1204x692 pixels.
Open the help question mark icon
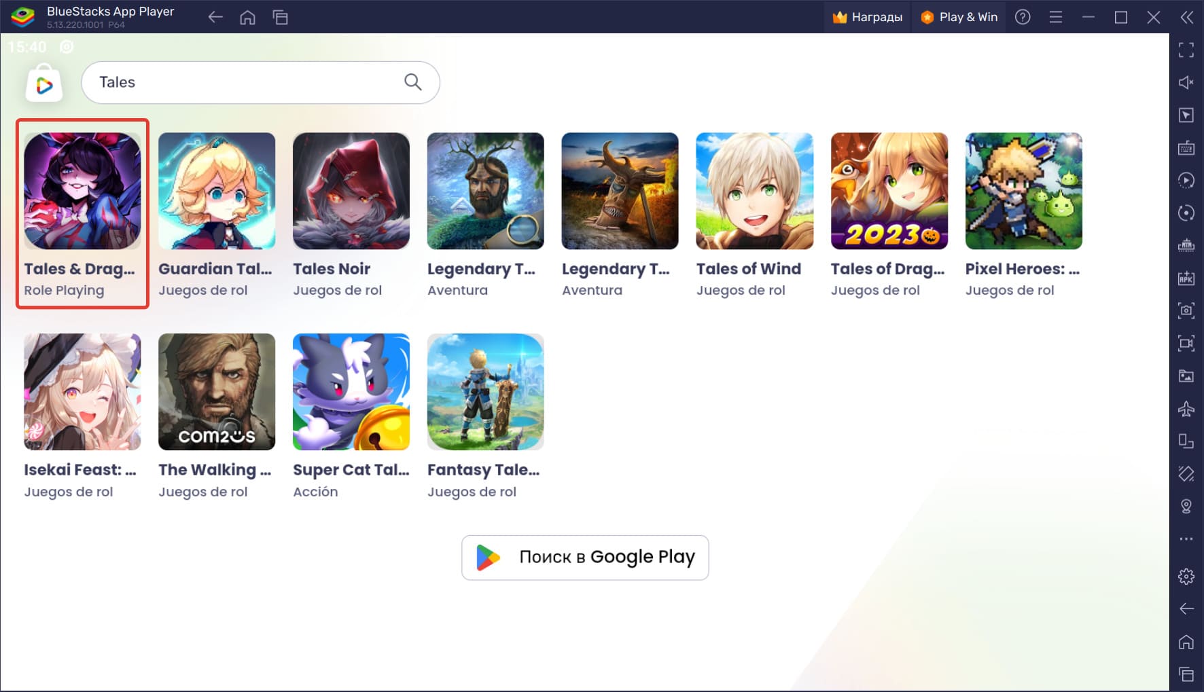coord(1023,17)
